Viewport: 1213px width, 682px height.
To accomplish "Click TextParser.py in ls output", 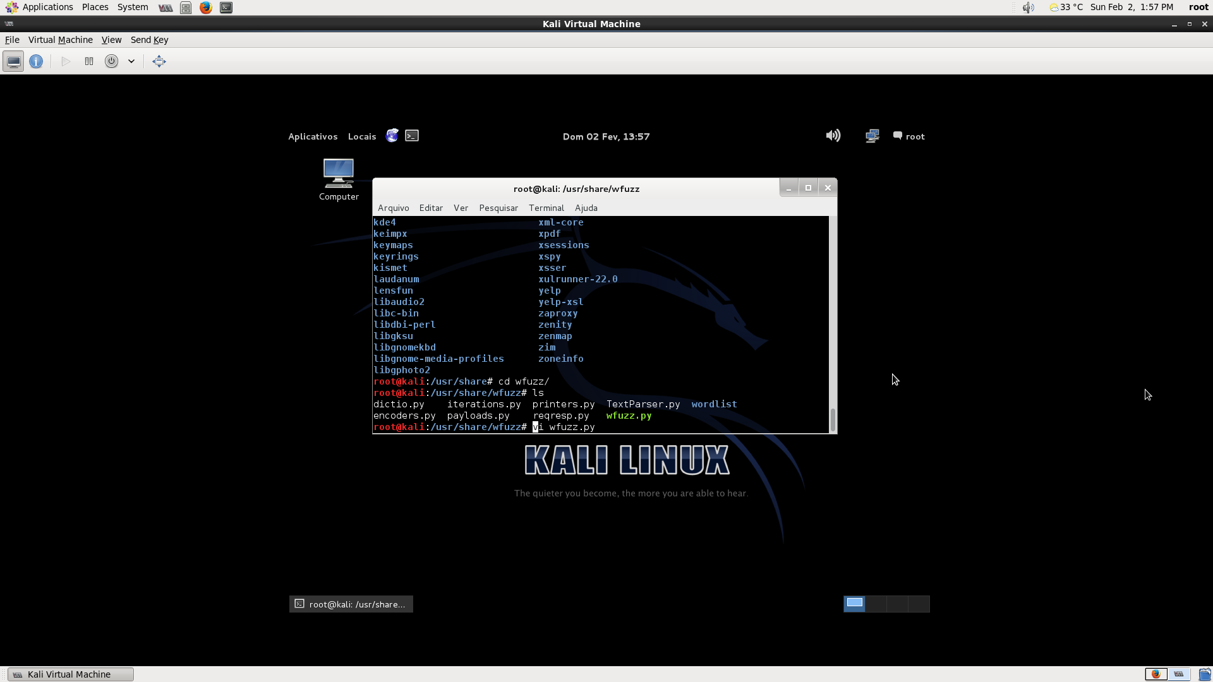I will (643, 404).
